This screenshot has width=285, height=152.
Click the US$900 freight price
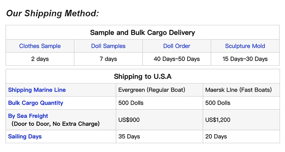(x=129, y=120)
